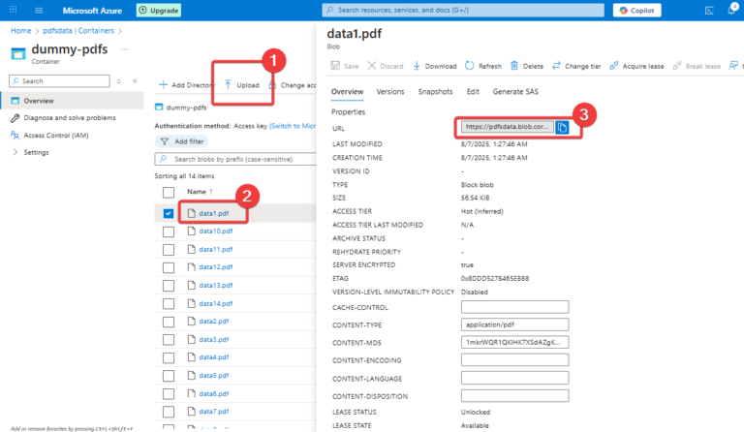This screenshot has height=432, width=744.
Task: Click the Save icon in blob toolbar
Action: click(335, 66)
